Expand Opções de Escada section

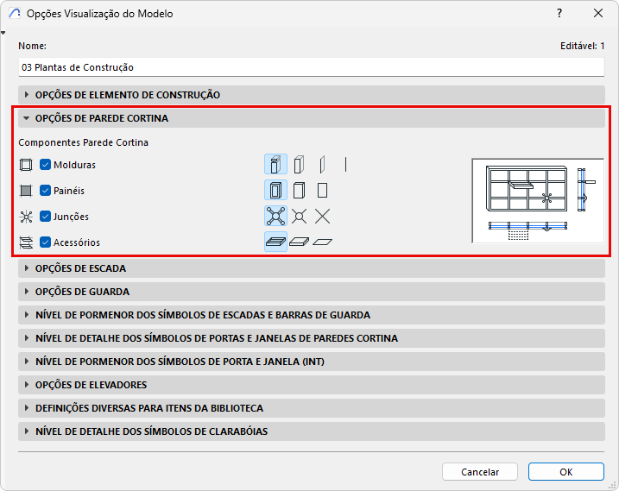(312, 268)
